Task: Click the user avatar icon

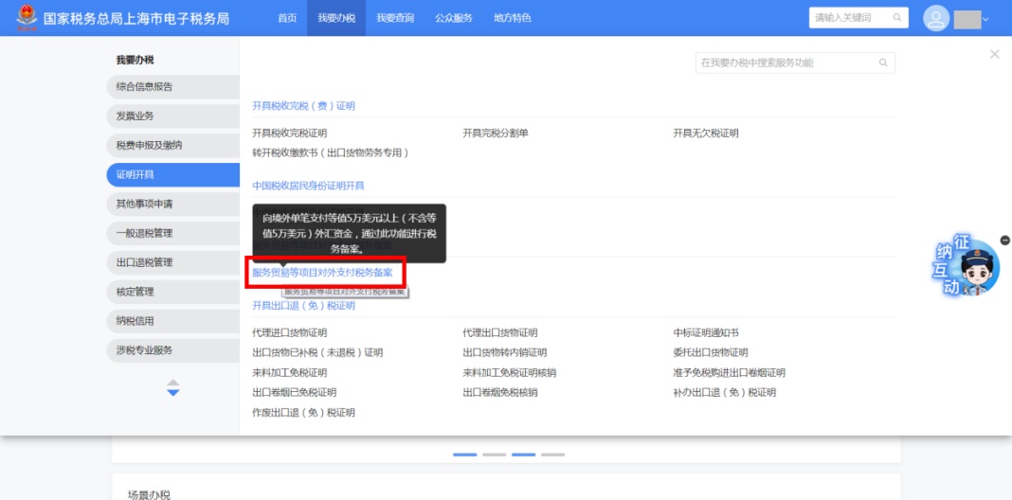Action: coord(936,18)
